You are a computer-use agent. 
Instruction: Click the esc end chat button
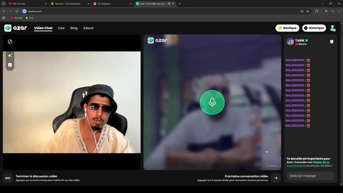pyautogui.click(x=8, y=178)
